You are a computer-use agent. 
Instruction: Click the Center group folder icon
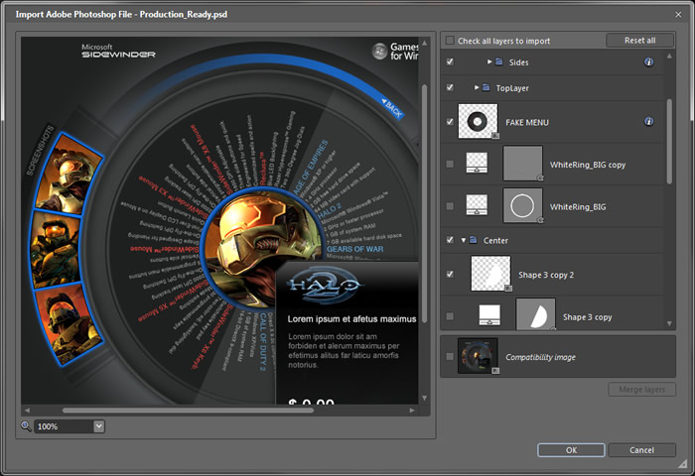(474, 239)
